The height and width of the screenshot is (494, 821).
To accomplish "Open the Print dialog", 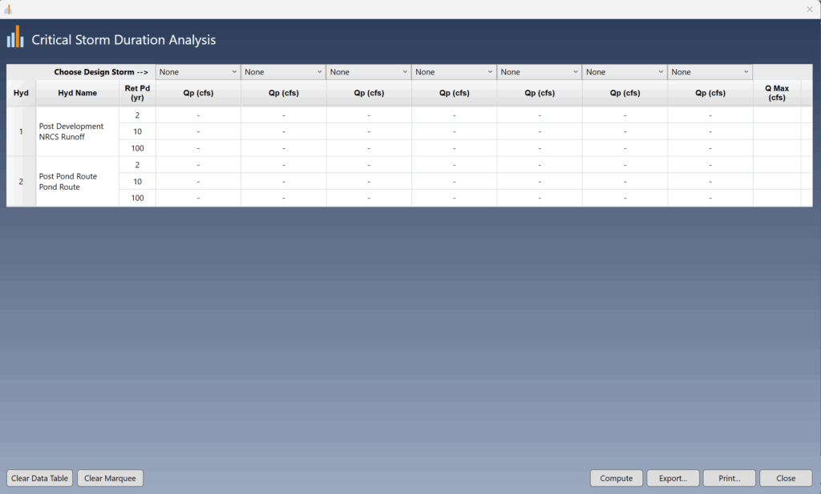I will tap(729, 478).
